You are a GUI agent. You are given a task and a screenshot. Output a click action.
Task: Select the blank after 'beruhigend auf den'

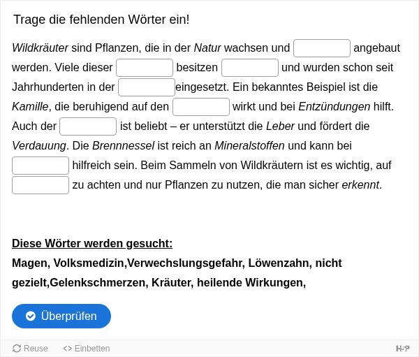[201, 107]
